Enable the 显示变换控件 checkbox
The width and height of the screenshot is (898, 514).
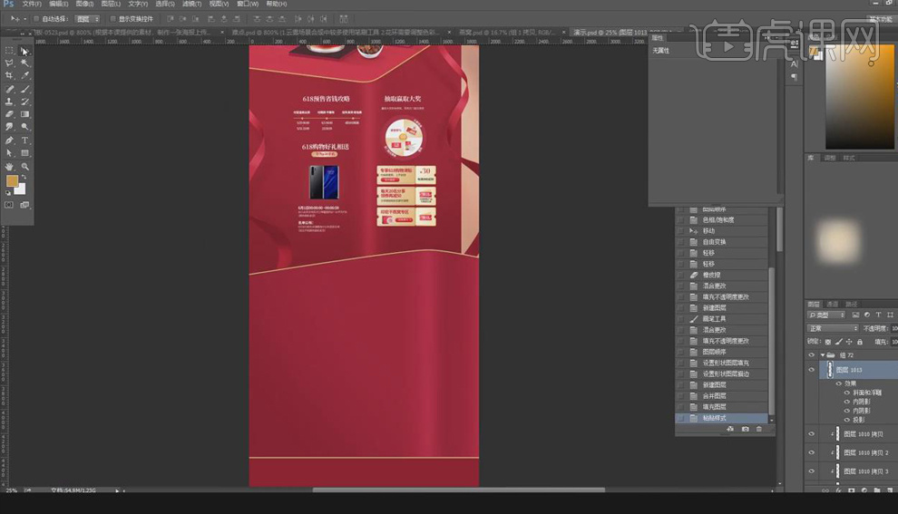click(112, 19)
